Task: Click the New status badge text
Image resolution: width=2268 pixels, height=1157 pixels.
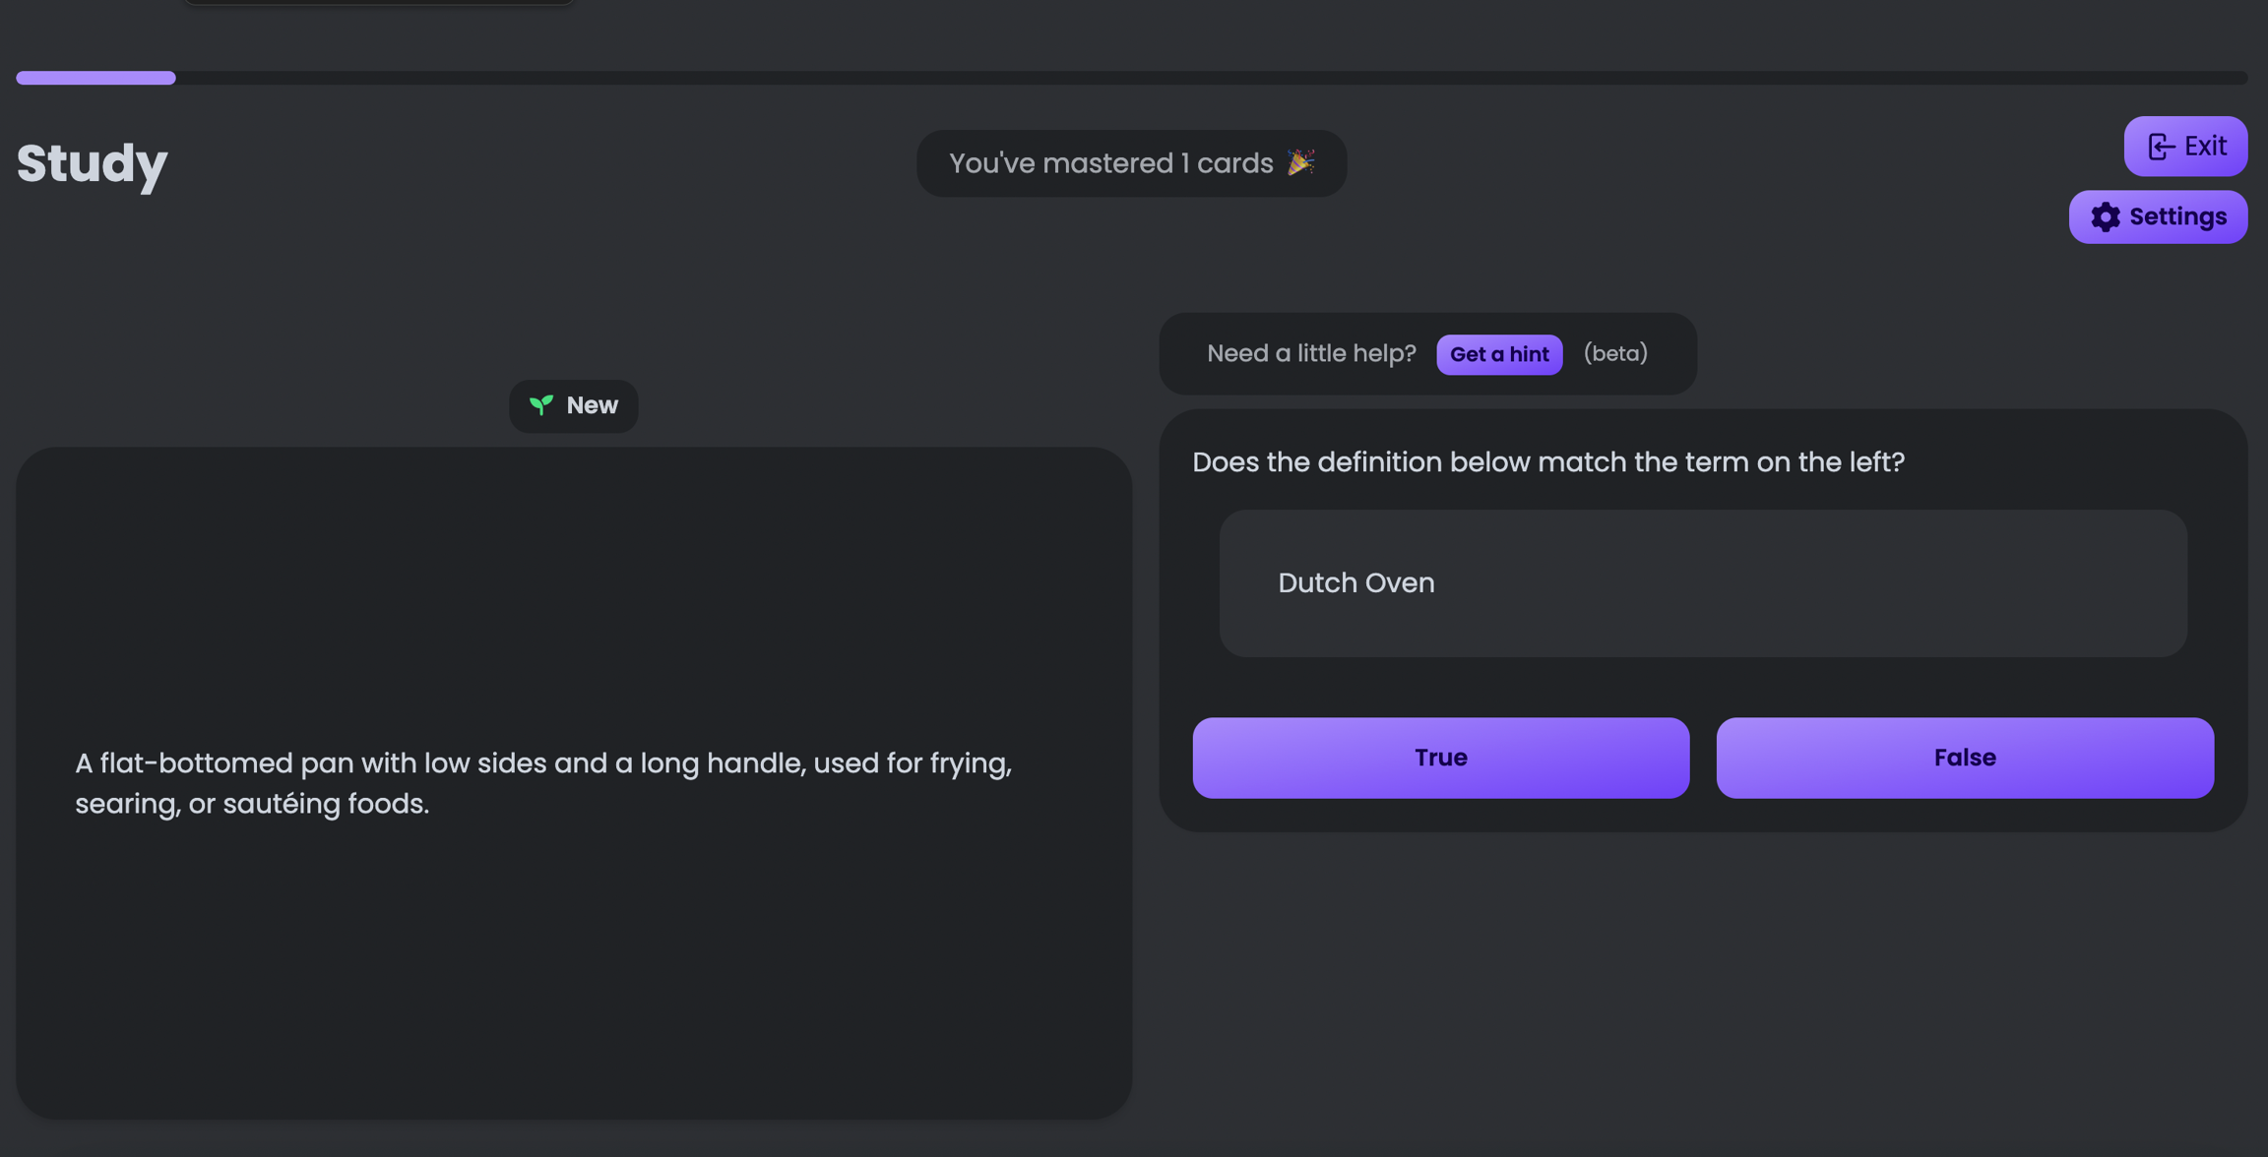Action: pyautogui.click(x=592, y=405)
